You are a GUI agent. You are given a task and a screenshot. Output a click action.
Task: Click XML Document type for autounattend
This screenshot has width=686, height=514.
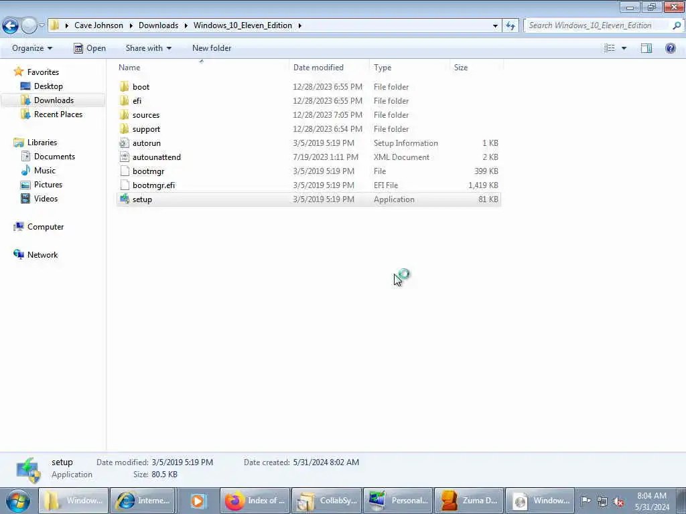click(x=402, y=157)
